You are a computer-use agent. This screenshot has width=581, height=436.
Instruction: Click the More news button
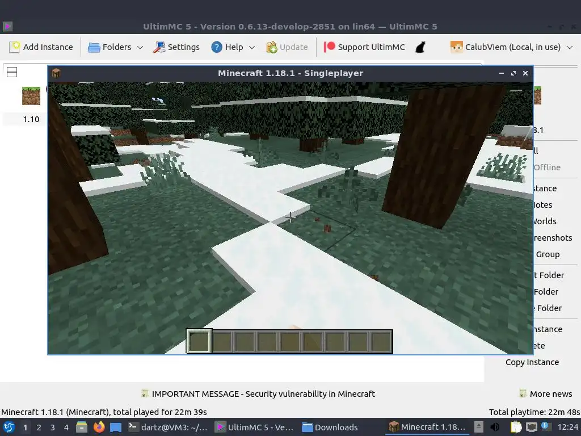tap(546, 394)
